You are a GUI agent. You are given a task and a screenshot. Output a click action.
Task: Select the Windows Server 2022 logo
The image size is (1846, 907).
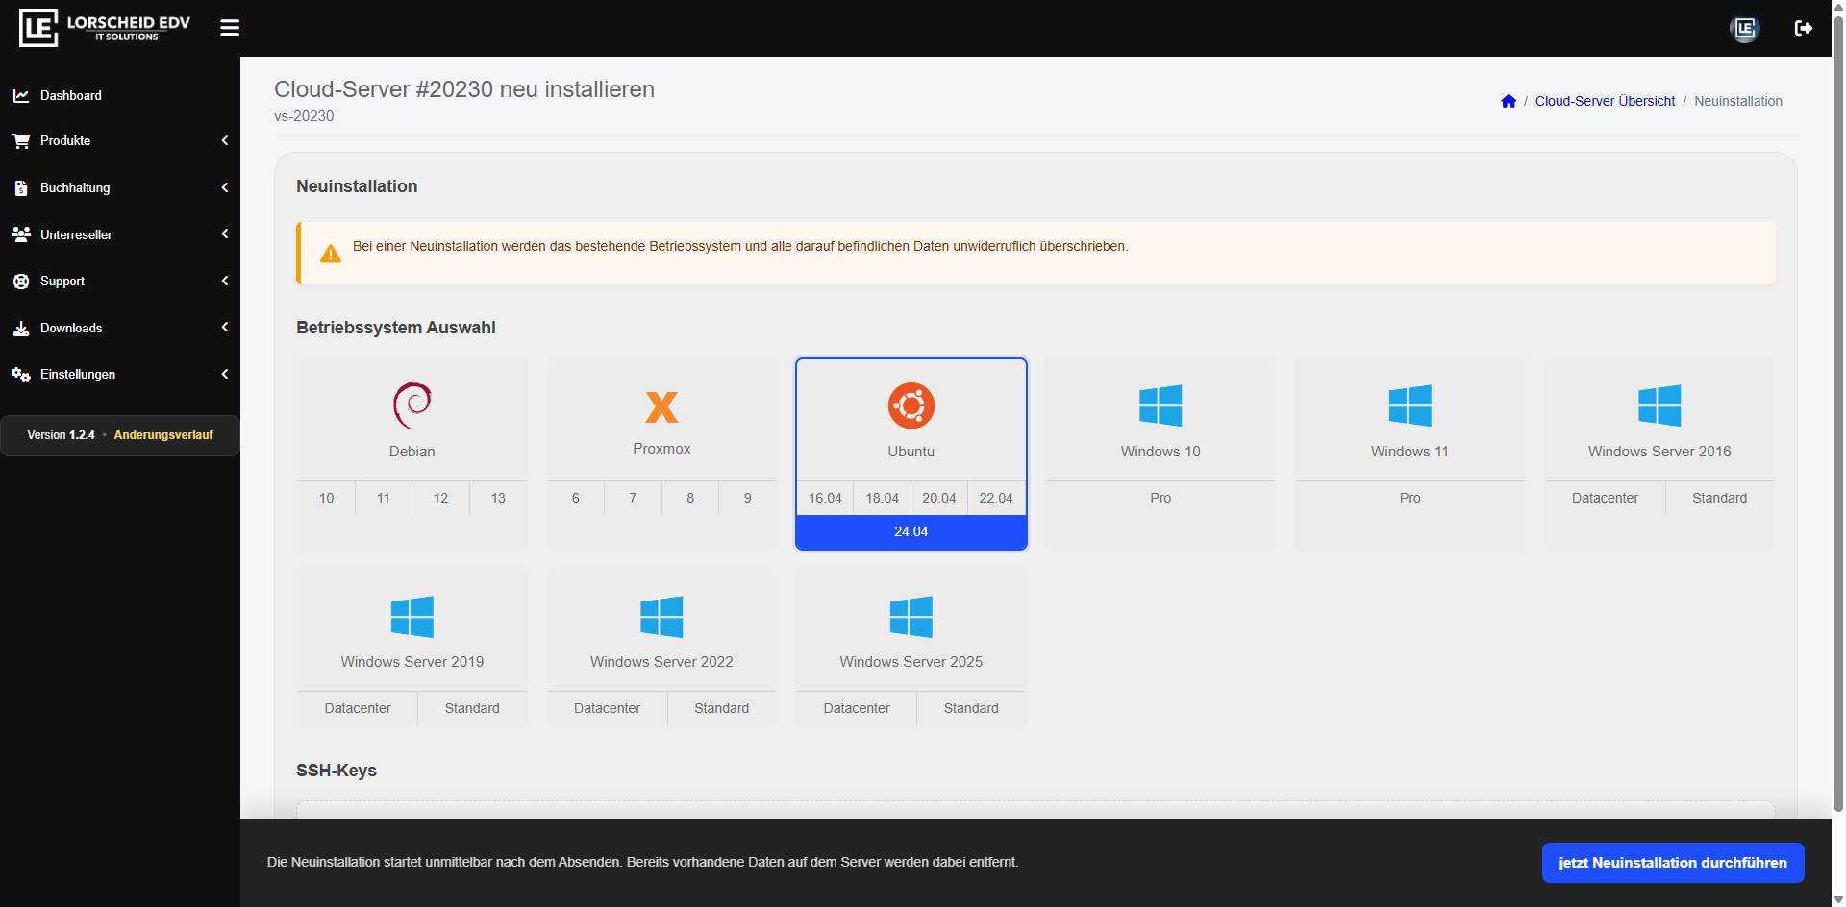661,616
